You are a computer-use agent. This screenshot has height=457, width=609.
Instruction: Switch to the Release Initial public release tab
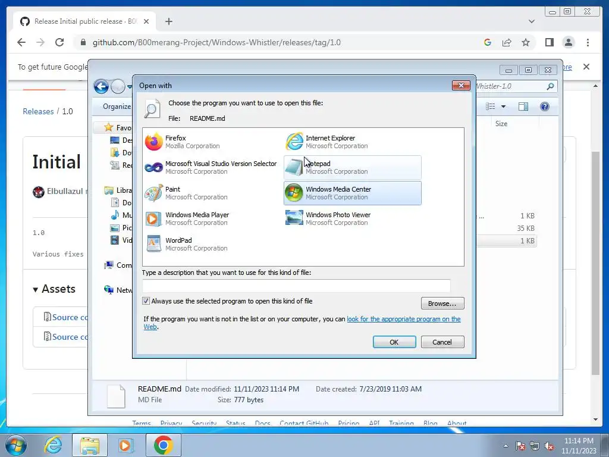click(84, 21)
